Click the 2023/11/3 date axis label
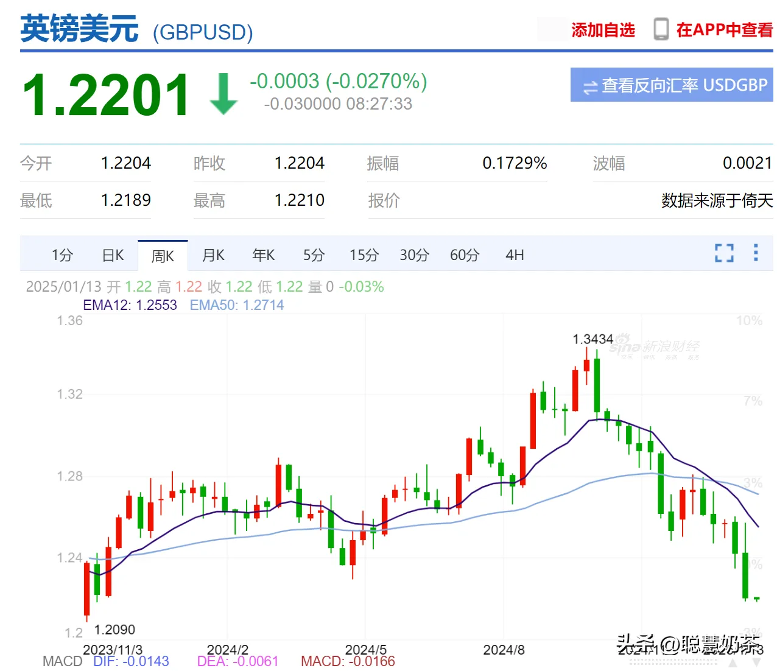The image size is (777, 671). [113, 650]
